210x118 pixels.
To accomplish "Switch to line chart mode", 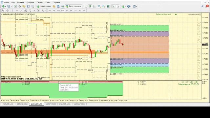I will [94, 6].
